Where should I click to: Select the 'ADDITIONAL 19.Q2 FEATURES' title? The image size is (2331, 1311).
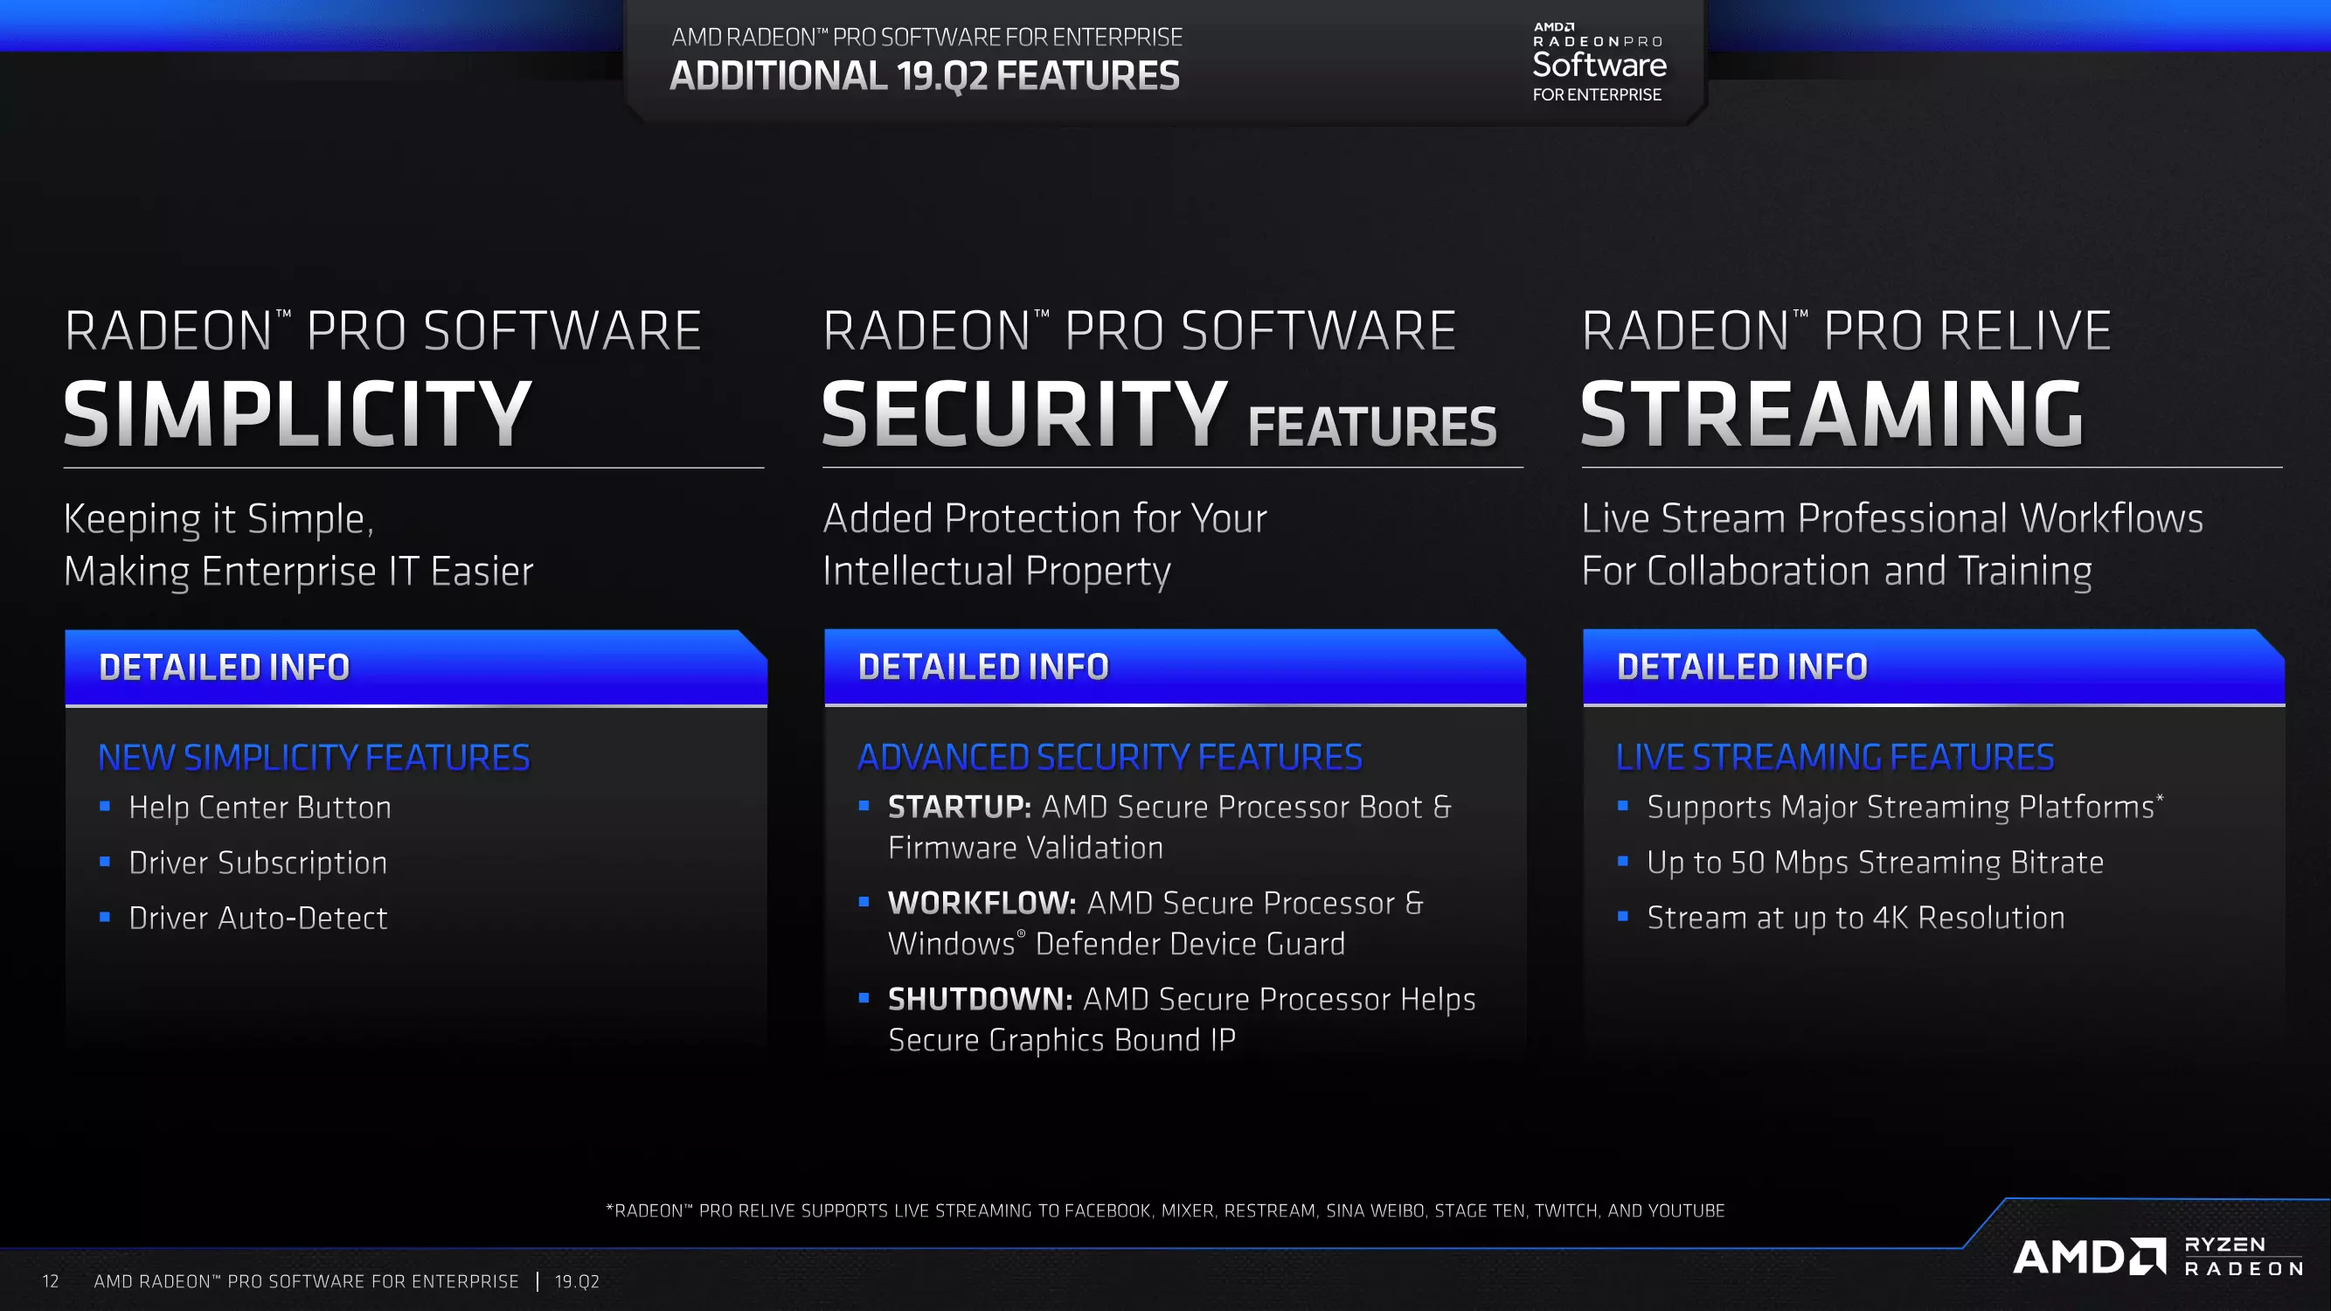[924, 76]
